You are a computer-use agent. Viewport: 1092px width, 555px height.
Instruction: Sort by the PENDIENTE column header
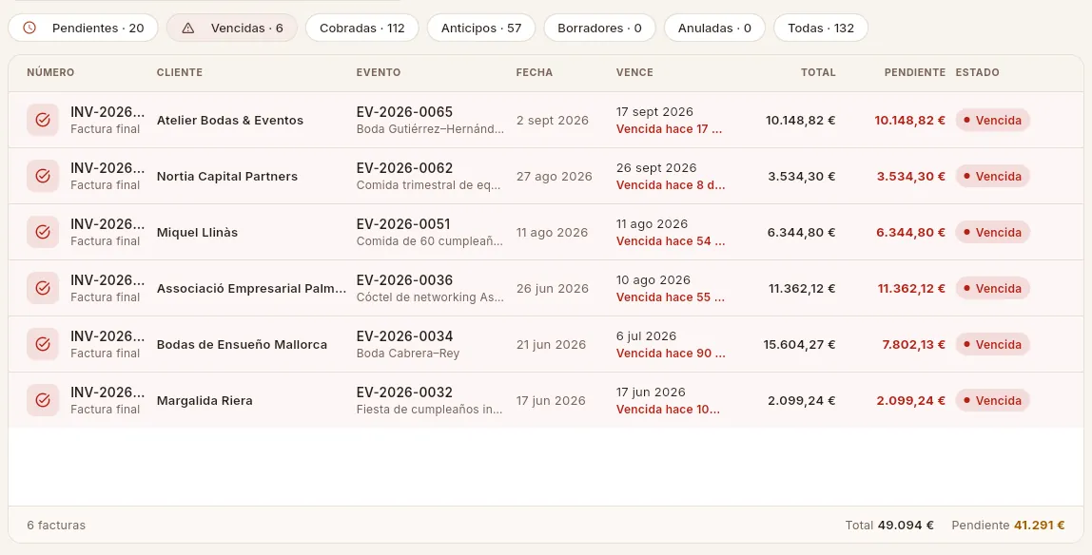(915, 72)
